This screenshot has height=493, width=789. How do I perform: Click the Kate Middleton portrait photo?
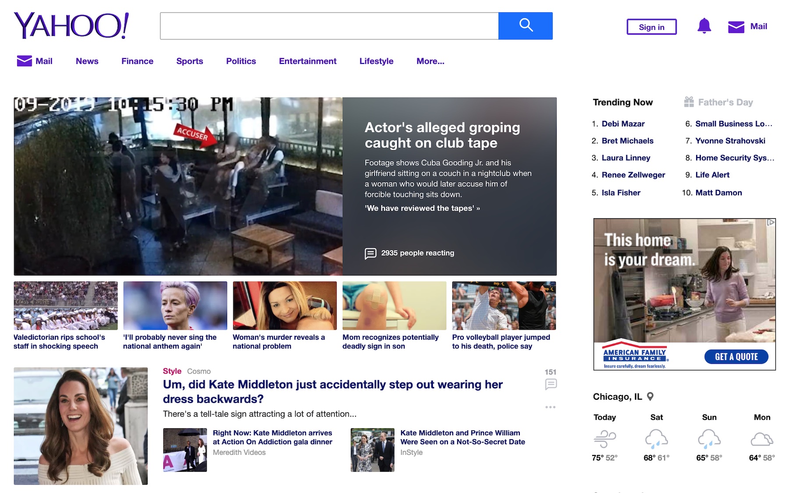click(x=81, y=426)
